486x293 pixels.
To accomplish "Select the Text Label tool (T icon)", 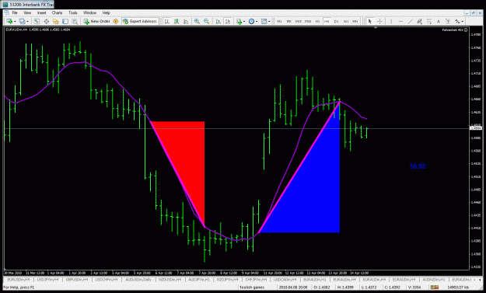I will point(448,21).
